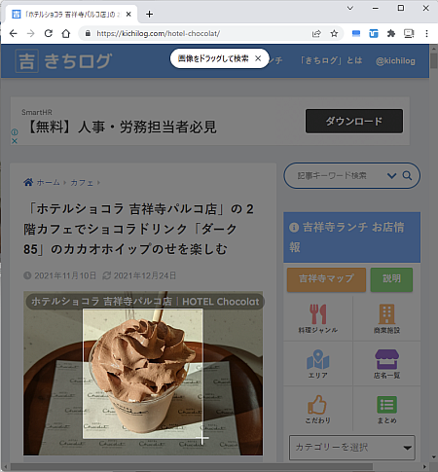Click the こだわり thumbs-up icon

(317, 405)
